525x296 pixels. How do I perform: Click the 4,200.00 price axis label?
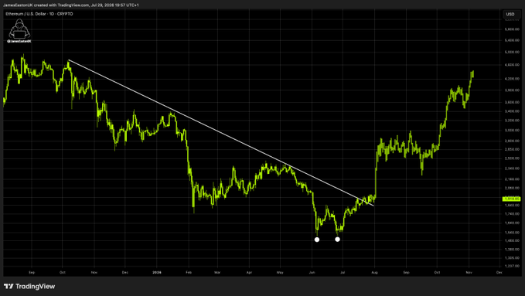tap(512, 79)
